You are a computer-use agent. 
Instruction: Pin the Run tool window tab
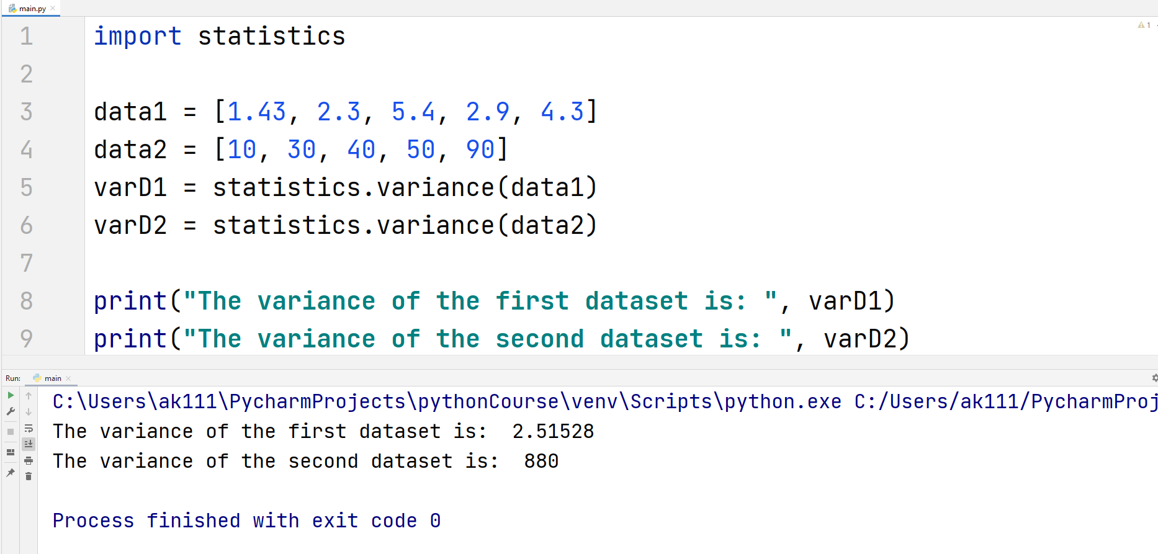[x=11, y=473]
